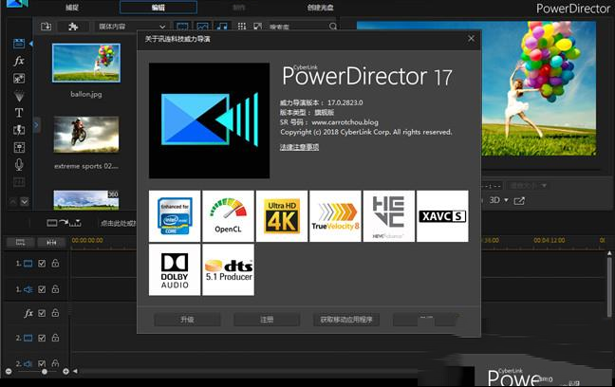
Task: Switch to the 捕捉 (Capture) tab
Action: tap(72, 8)
